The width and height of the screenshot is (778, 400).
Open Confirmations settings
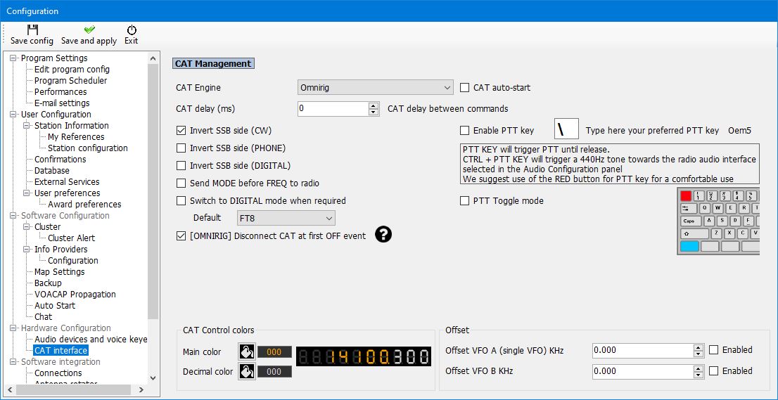pos(60,159)
